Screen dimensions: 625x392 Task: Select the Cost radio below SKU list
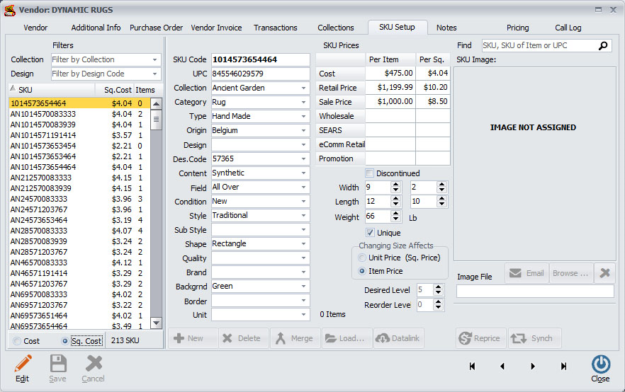[17, 341]
